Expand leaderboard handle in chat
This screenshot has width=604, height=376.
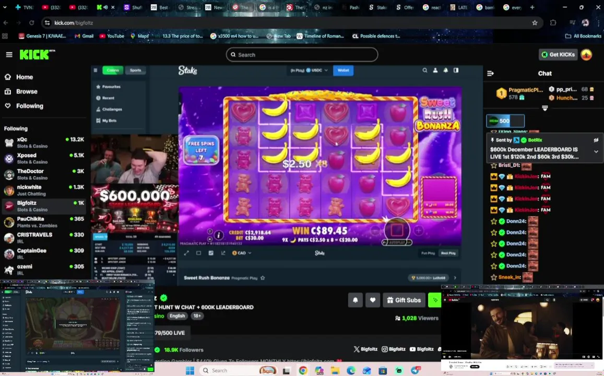(544, 108)
